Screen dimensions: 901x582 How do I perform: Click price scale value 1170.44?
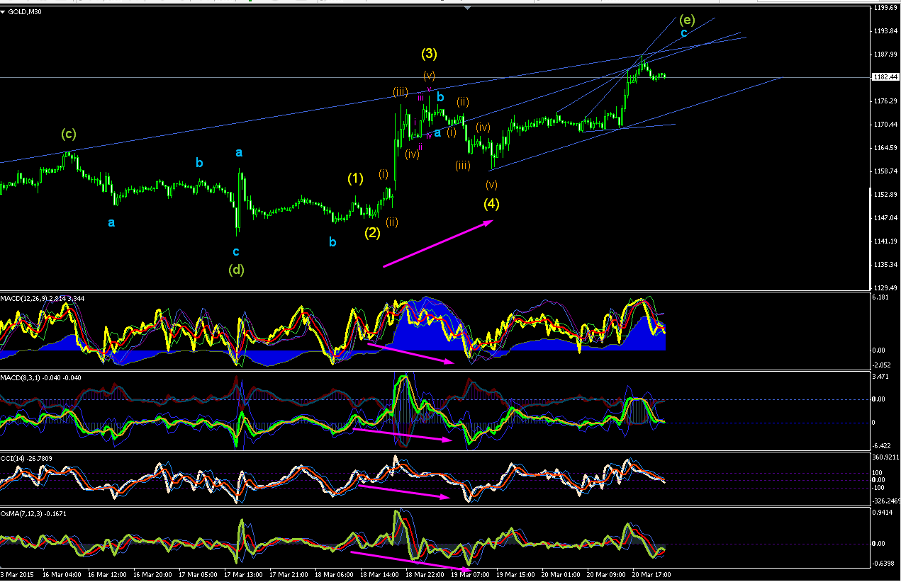coord(885,125)
